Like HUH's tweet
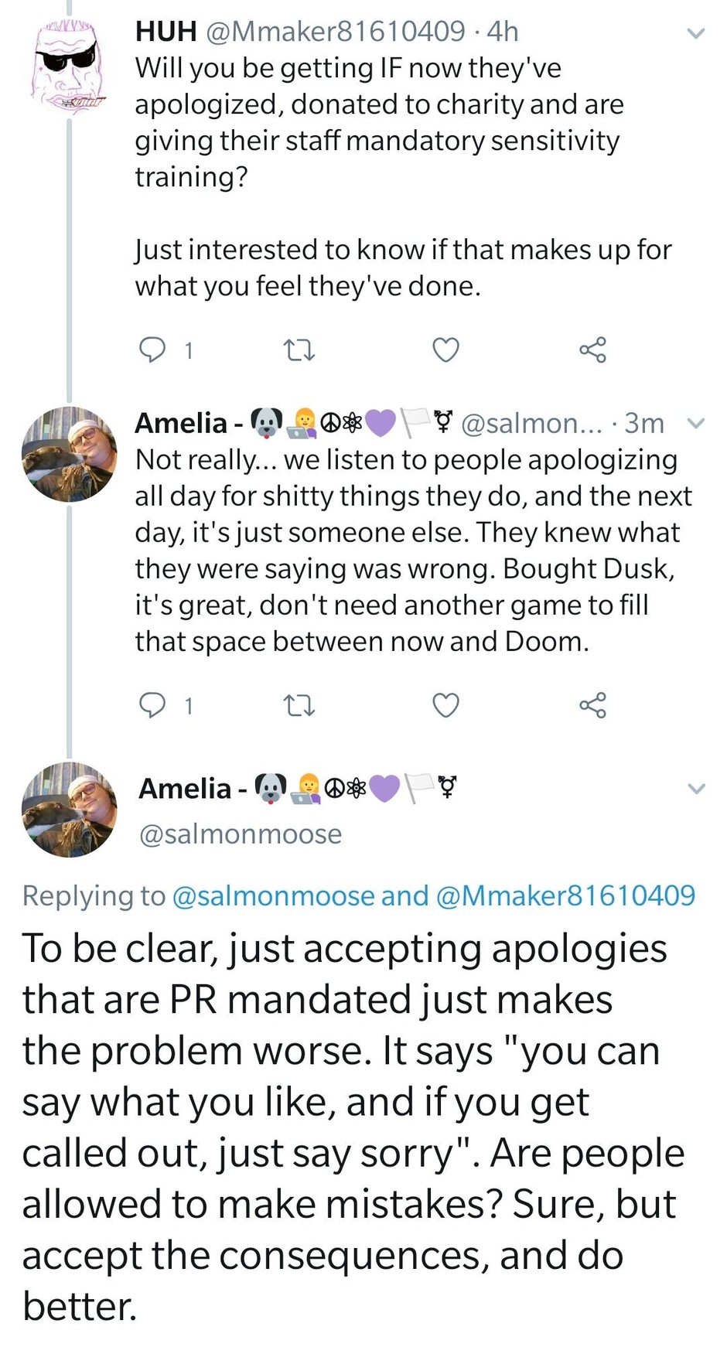727x1347 pixels. coord(445,350)
